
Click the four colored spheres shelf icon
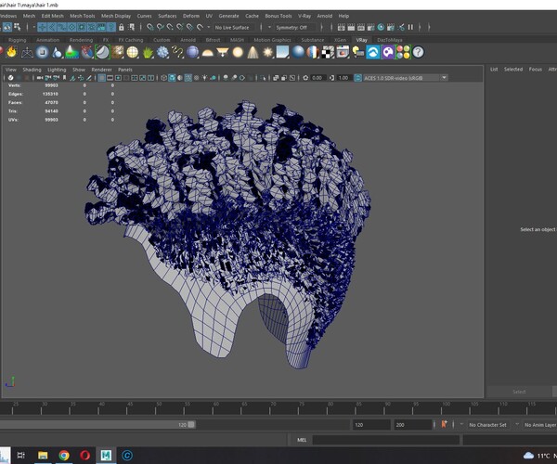pos(403,52)
